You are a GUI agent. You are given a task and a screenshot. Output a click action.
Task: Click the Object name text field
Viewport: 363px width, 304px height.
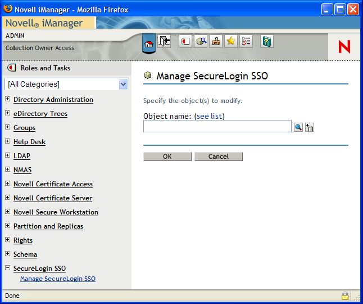tap(217, 127)
